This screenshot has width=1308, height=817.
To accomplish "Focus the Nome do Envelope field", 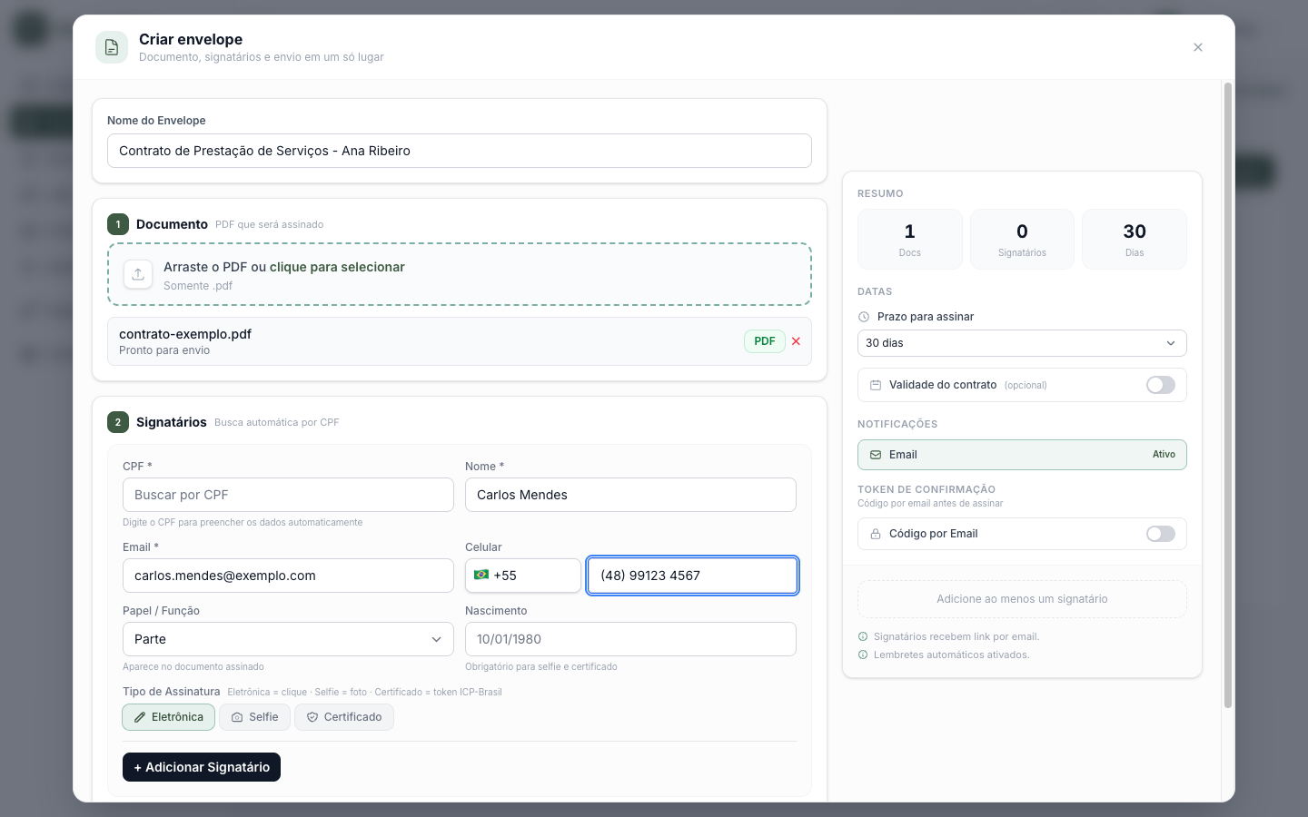I will (460, 151).
